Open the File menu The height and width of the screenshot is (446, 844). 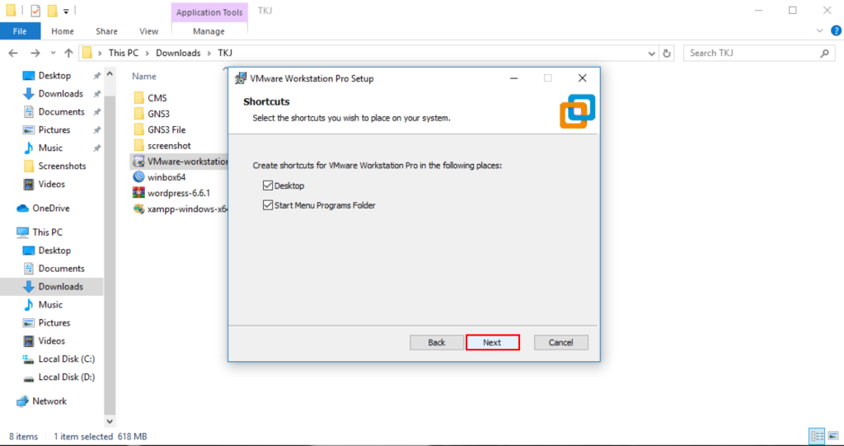[20, 31]
